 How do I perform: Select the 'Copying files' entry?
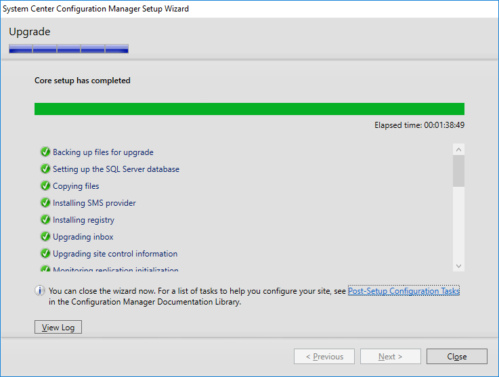(x=76, y=186)
